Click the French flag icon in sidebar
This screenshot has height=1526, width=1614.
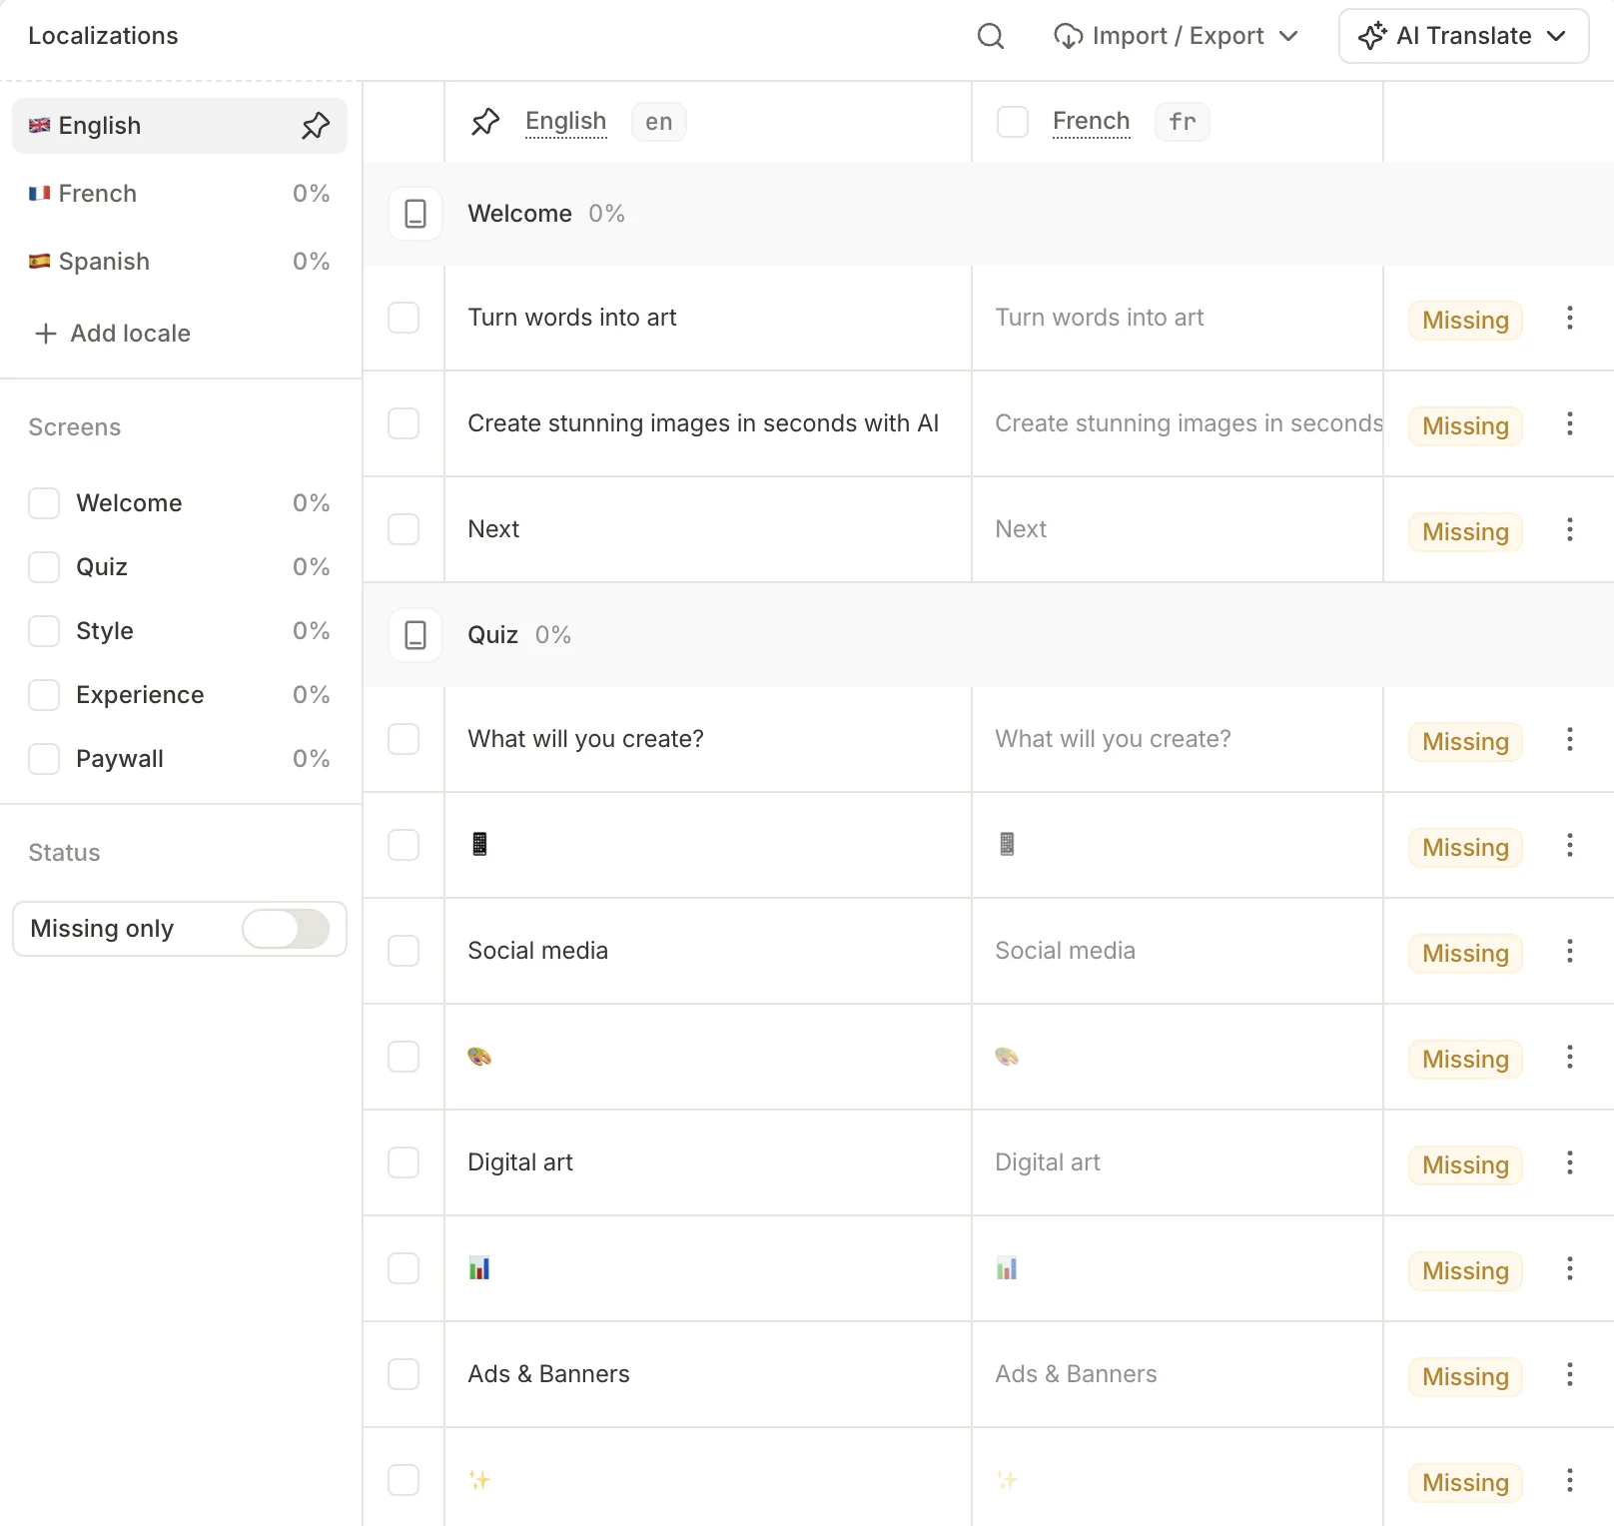(40, 194)
